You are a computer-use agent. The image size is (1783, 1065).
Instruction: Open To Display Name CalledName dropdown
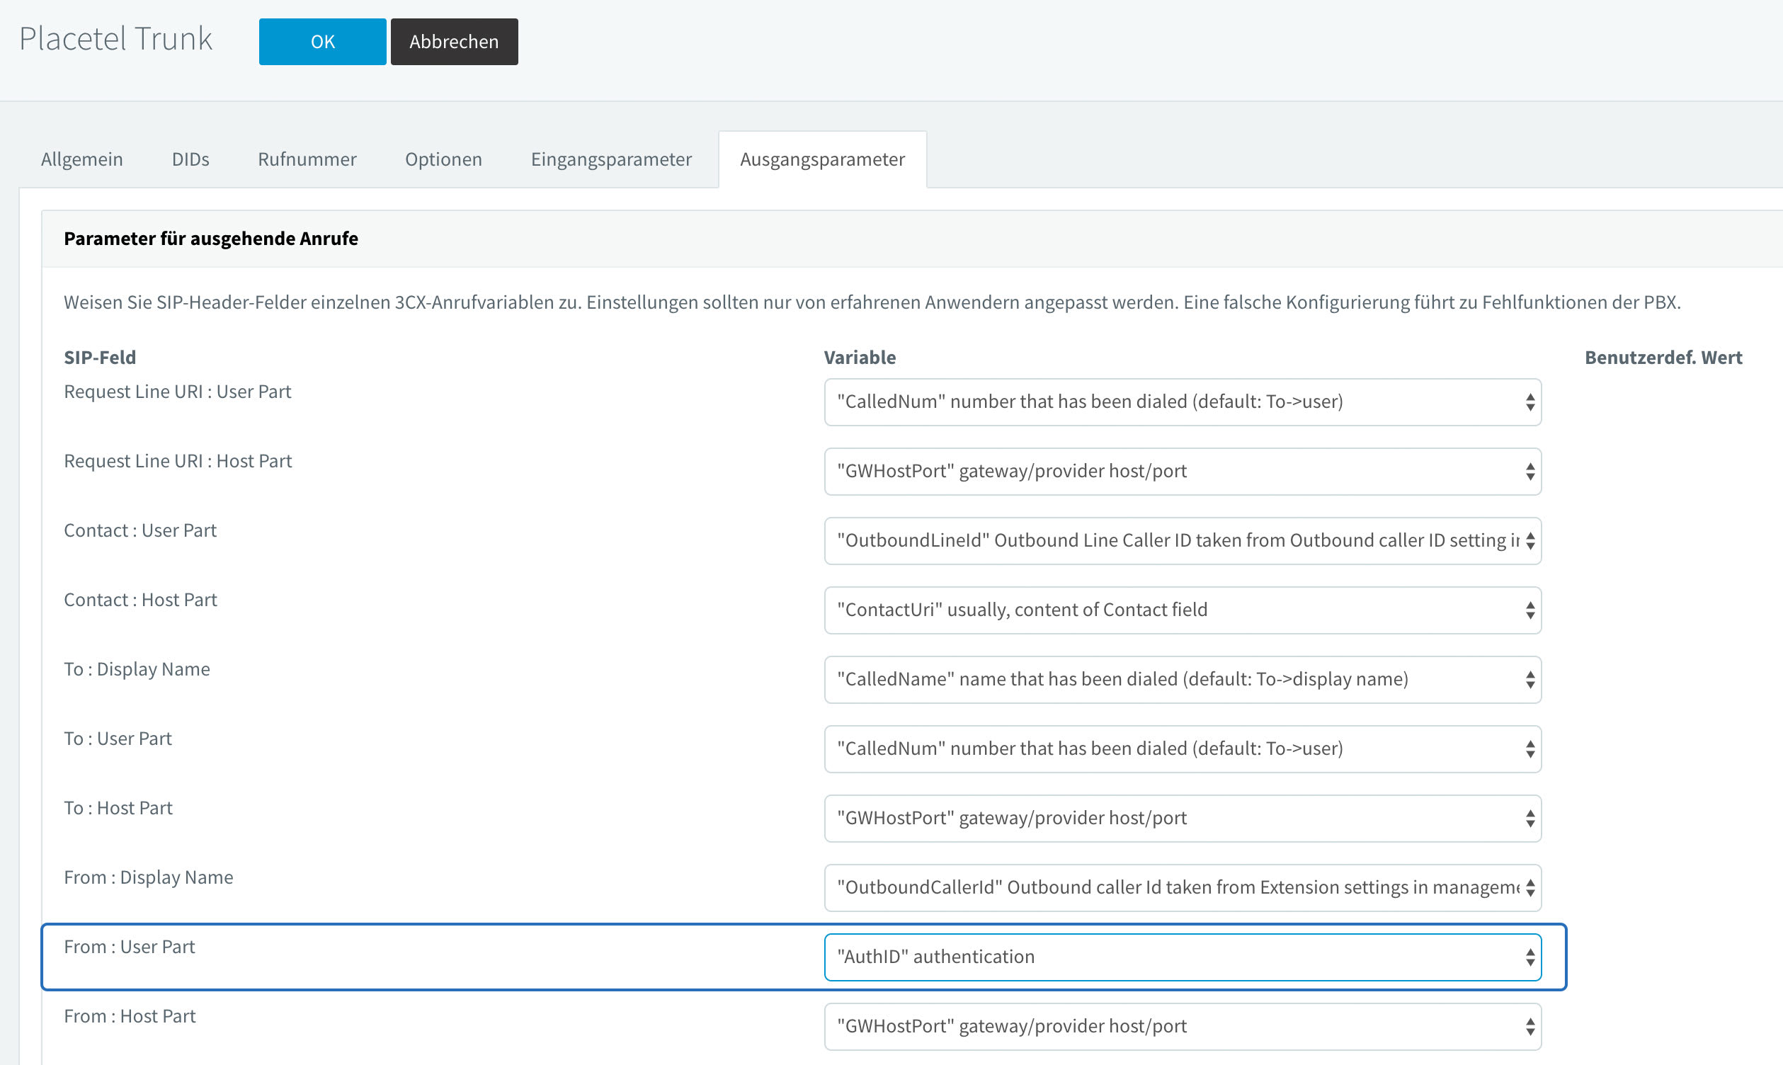[x=1182, y=680]
